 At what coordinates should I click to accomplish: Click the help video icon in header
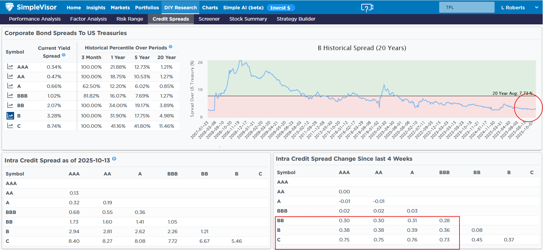tap(367, 8)
